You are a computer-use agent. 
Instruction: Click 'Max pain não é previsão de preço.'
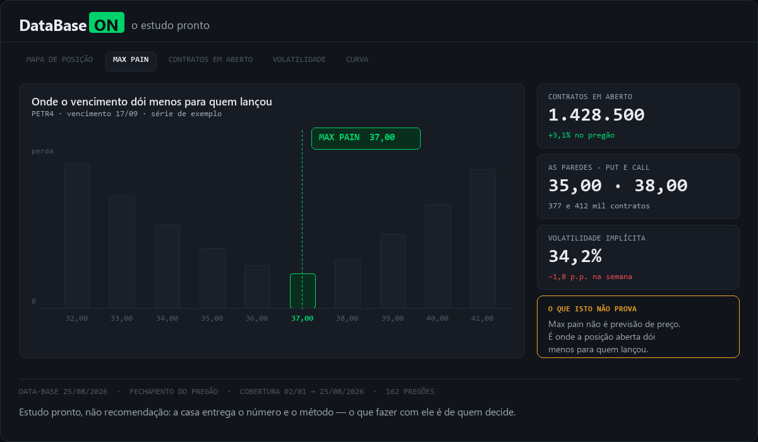(x=614, y=324)
